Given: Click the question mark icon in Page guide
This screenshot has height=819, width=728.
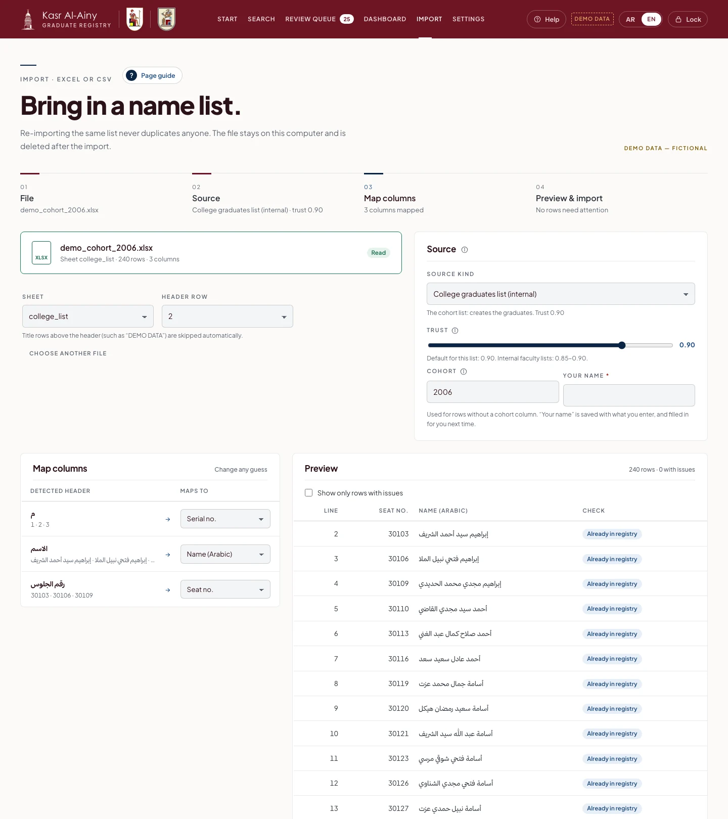Looking at the screenshot, I should point(131,75).
